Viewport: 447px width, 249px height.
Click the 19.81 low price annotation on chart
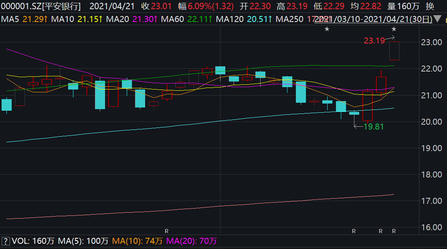(374, 127)
